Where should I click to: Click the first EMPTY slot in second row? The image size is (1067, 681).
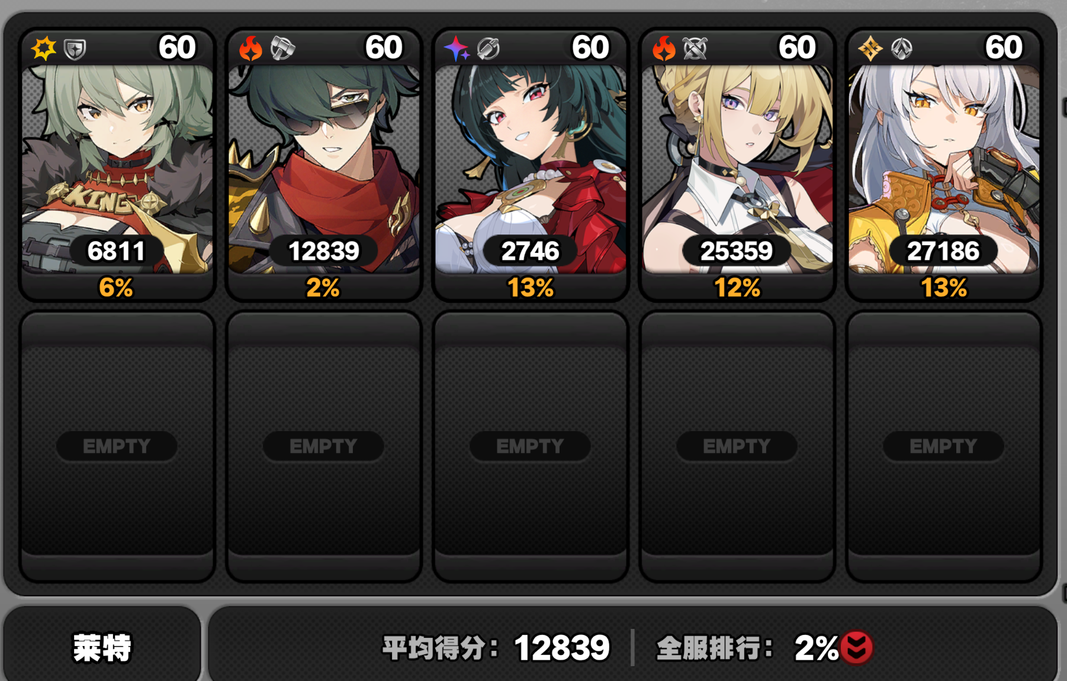coord(117,446)
